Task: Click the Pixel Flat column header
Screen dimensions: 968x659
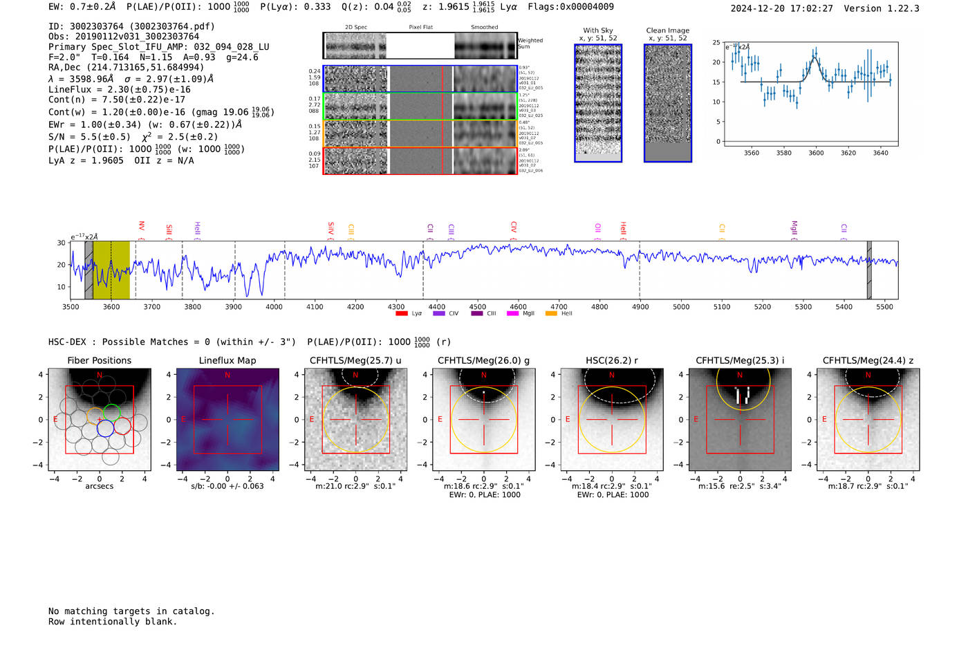Action: (420, 27)
